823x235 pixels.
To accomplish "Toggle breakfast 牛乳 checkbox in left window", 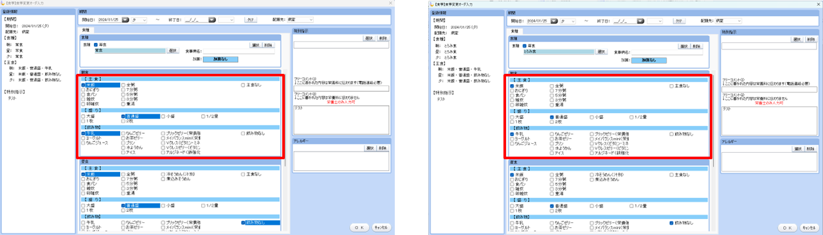I will tap(83, 133).
